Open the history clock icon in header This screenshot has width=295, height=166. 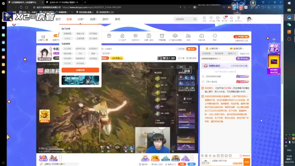(204, 18)
